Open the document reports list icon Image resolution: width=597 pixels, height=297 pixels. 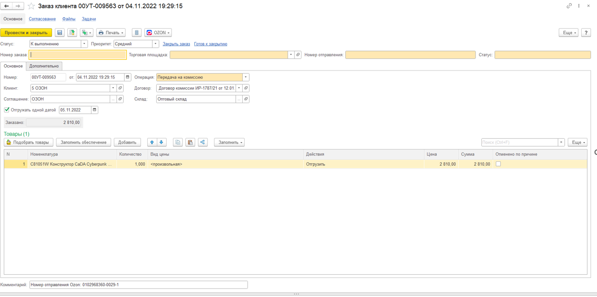pos(137,33)
